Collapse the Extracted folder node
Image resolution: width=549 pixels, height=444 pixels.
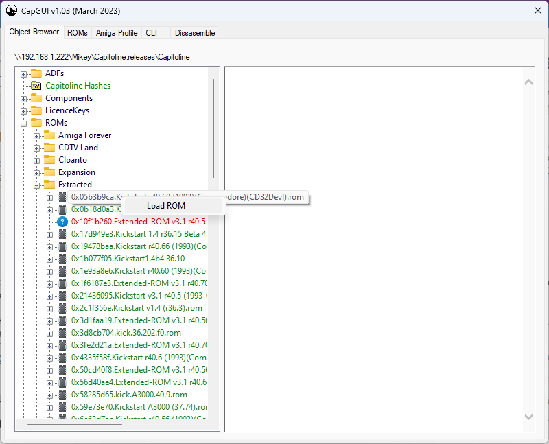[x=36, y=185]
